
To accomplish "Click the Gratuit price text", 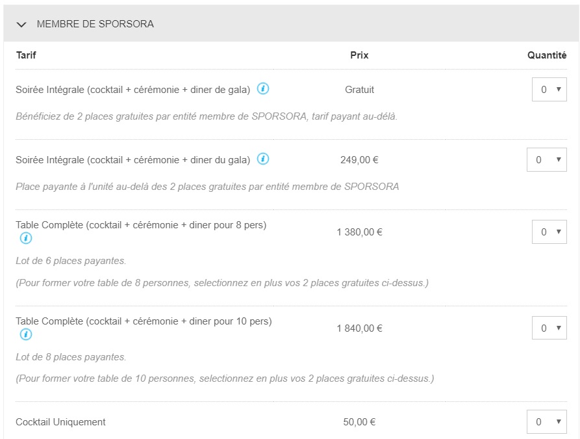I will tap(359, 90).
